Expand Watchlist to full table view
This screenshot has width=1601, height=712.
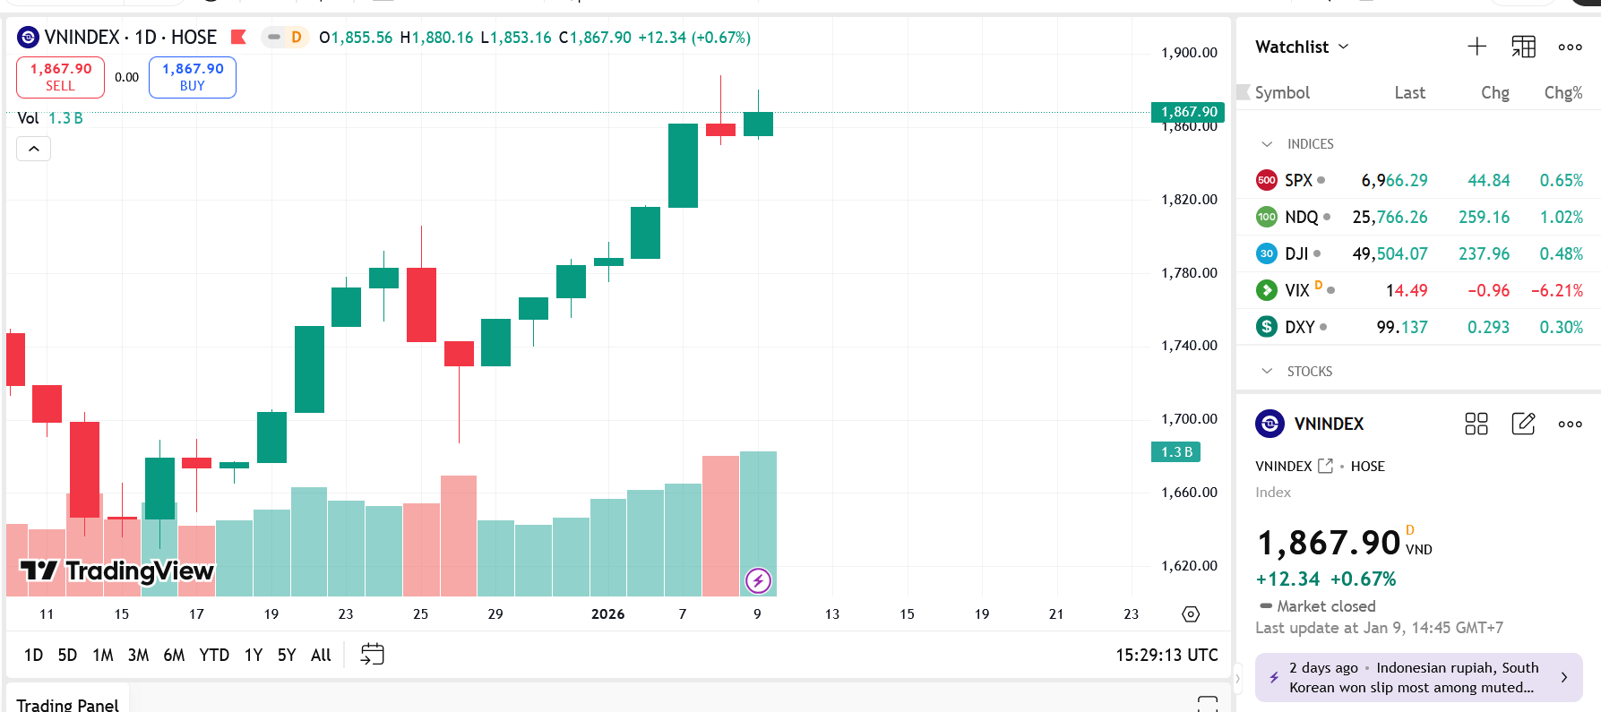click(1523, 47)
